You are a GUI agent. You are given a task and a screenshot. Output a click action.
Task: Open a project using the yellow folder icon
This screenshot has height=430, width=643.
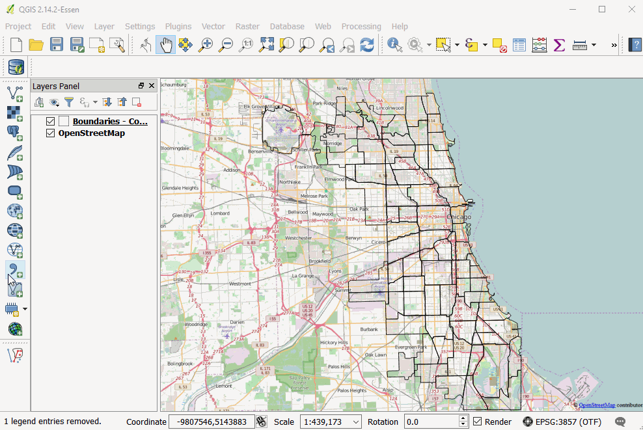(x=36, y=45)
